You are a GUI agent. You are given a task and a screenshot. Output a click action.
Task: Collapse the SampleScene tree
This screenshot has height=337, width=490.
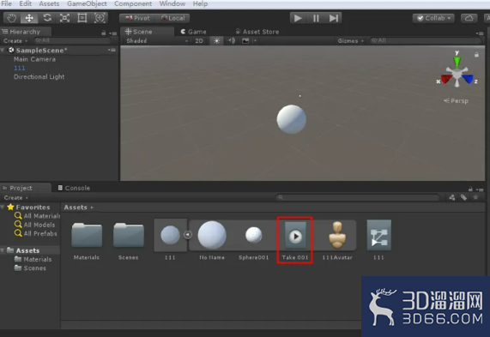point(3,50)
